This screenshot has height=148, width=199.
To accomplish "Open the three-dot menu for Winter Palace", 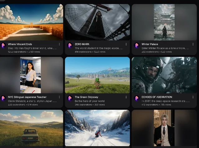I will [x=193, y=44].
